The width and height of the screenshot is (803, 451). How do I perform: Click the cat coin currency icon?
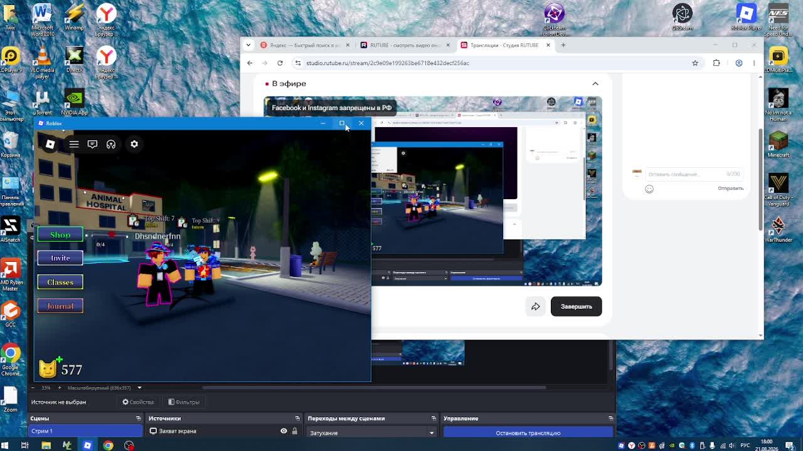[48, 368]
